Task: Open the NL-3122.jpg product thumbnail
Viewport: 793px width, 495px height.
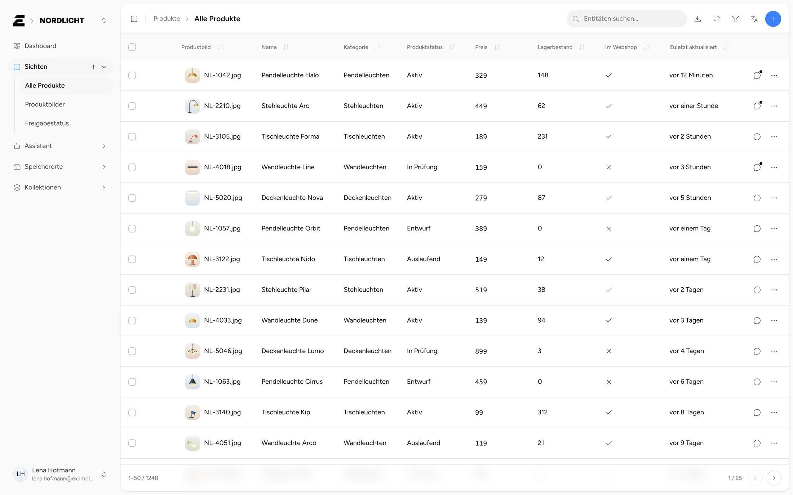Action: coord(192,259)
